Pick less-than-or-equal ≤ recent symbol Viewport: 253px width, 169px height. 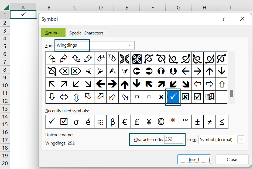click(x=222, y=122)
